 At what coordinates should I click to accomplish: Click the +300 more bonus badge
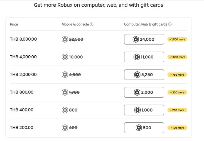(177, 92)
